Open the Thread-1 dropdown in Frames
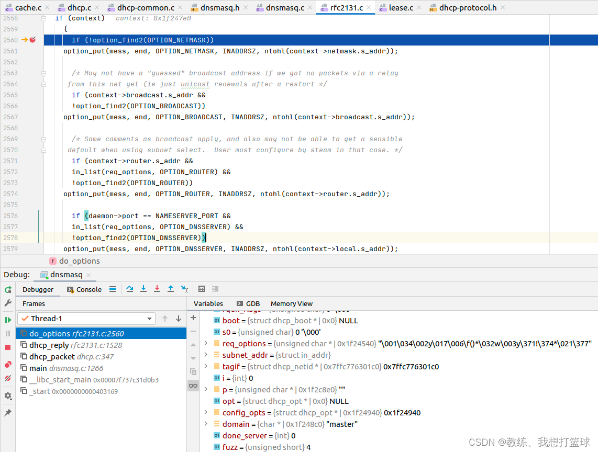Image resolution: width=598 pixels, height=452 pixels. point(151,318)
